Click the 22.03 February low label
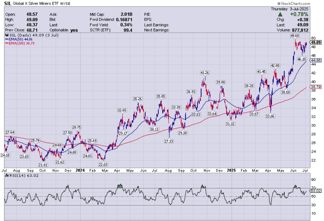 (x=103, y=165)
